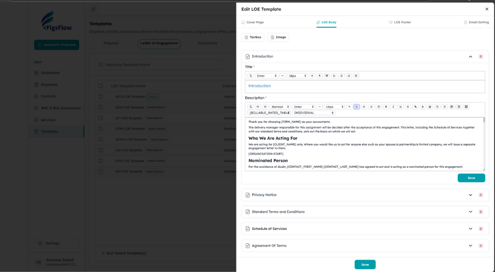Delete the Privacy Notice section

click(x=481, y=195)
